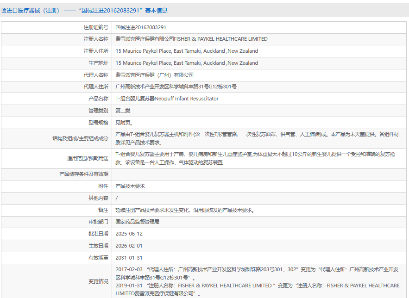The width and height of the screenshot is (409, 298).
Task: Click the 产品储存条件及有效期 label
Action: click(x=84, y=174)
